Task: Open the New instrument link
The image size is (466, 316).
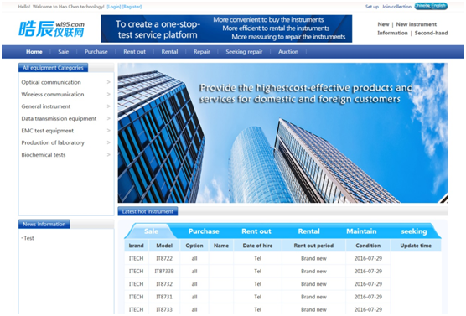Action: (x=417, y=24)
